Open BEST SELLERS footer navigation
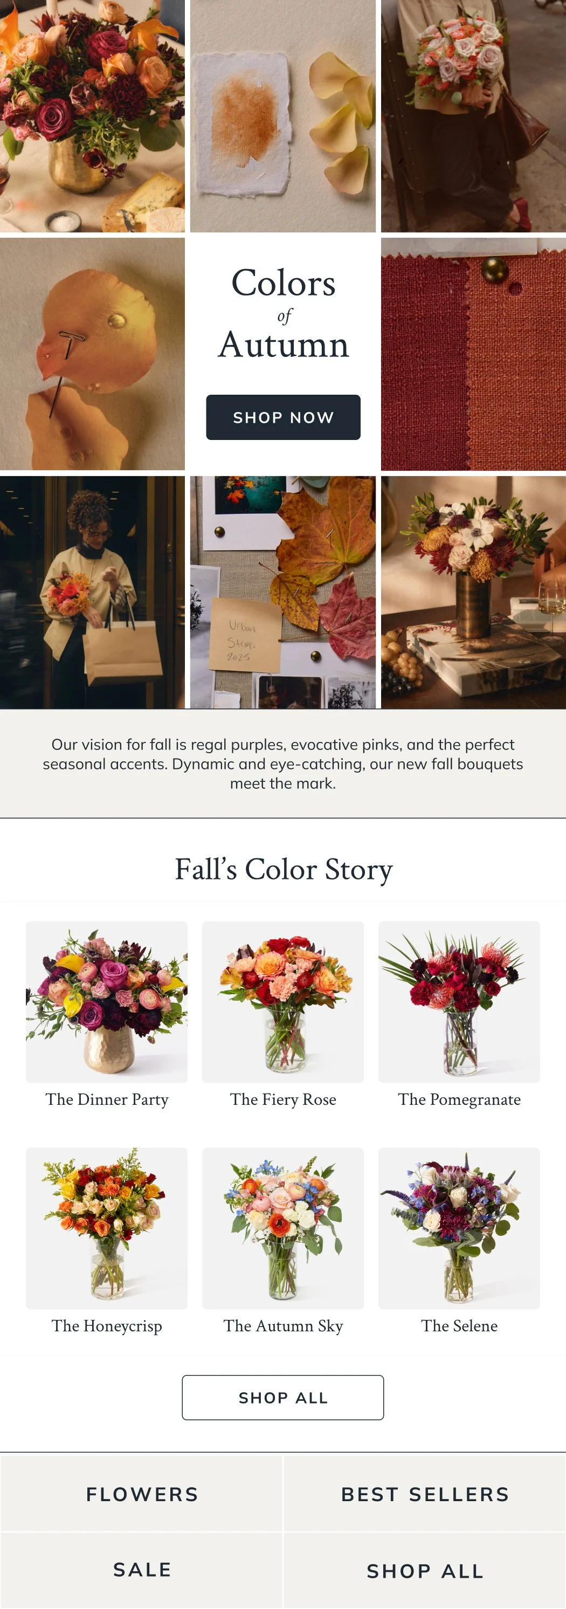Viewport: 566px width, 1609px height. tap(425, 1494)
